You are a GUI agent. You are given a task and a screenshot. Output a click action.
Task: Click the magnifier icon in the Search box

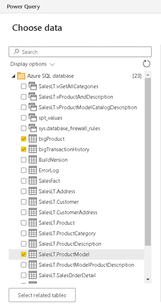16,52
